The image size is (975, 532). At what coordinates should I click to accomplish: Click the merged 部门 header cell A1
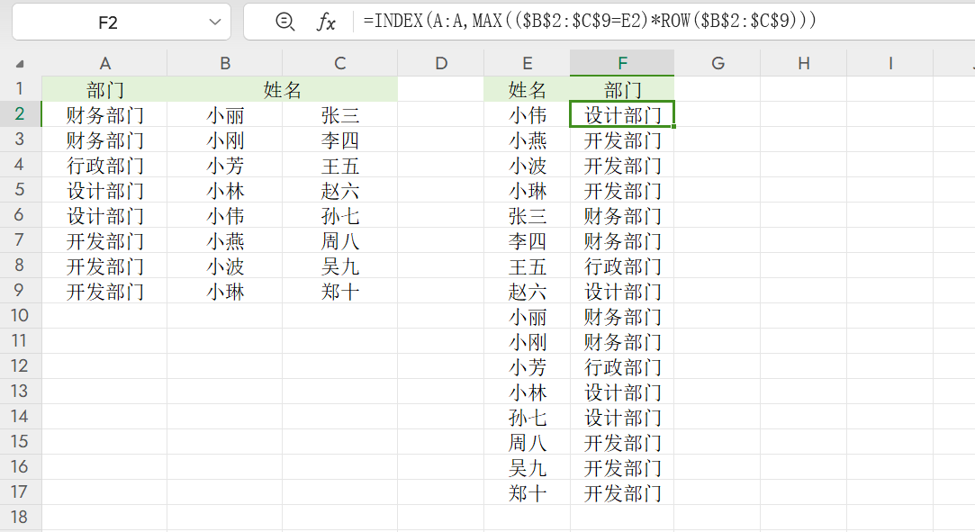pyautogui.click(x=105, y=89)
